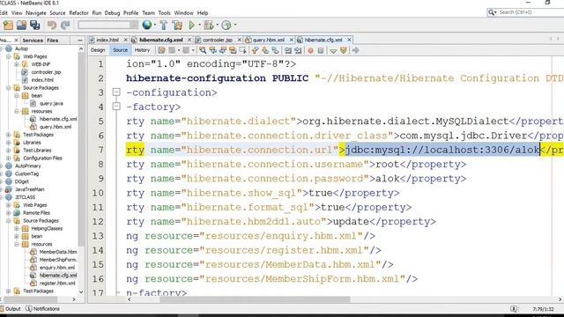Image resolution: width=564 pixels, height=317 pixels.
Task: Expand the Libraries node under Autop
Action: tap(8, 143)
